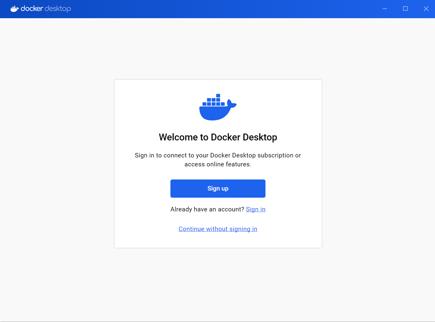Choose Continue without signing in
Viewport: 435px width, 322px height.
click(218, 229)
